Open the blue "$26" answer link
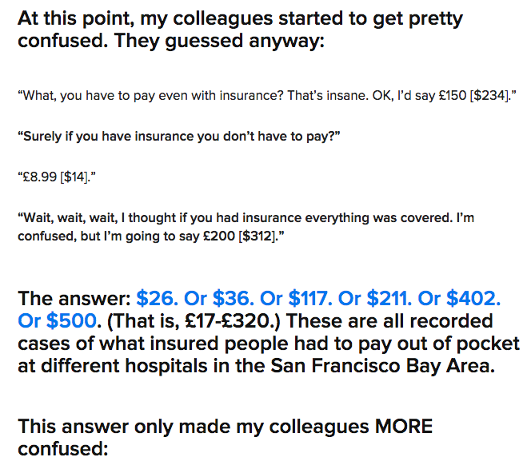The image size is (531, 465). (157, 299)
